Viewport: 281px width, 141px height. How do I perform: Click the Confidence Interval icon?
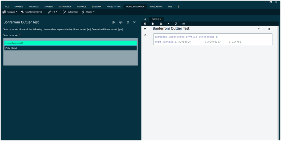pyautogui.click(x=22, y=12)
